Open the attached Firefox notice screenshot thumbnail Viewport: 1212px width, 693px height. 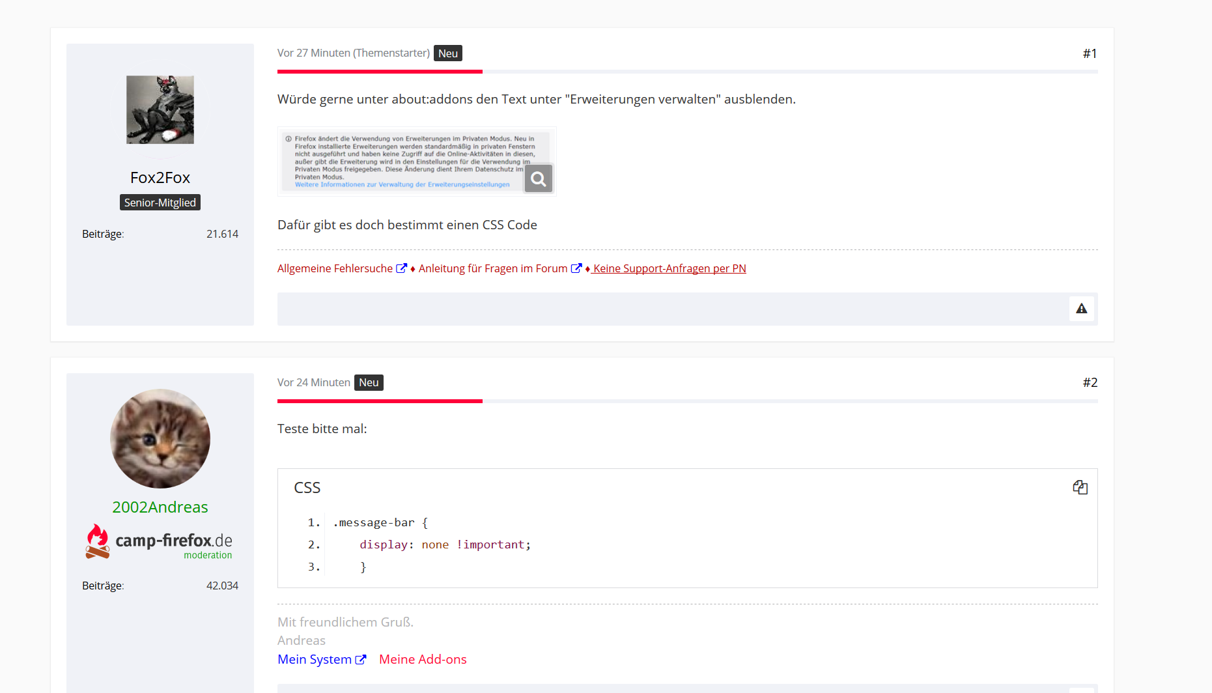pos(417,162)
